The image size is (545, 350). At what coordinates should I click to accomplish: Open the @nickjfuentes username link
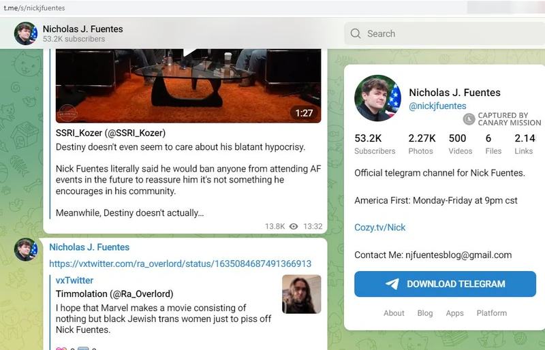click(437, 106)
